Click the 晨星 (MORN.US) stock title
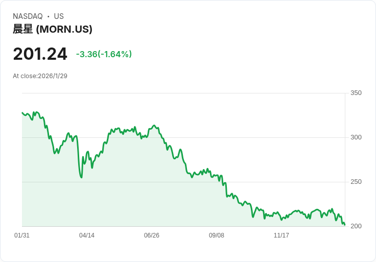 [x=53, y=29]
